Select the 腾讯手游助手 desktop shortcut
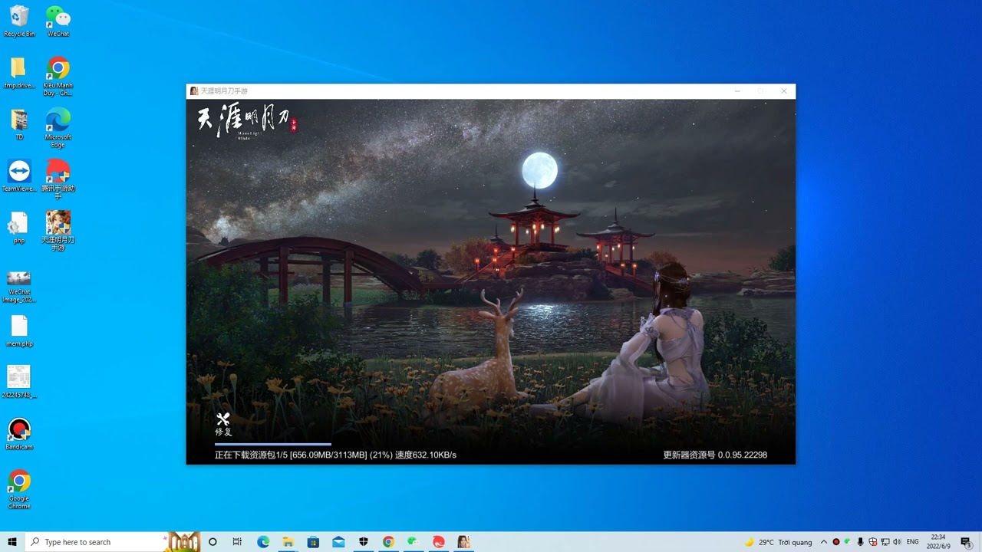Screen dimensions: 982x552 pyautogui.click(x=58, y=179)
